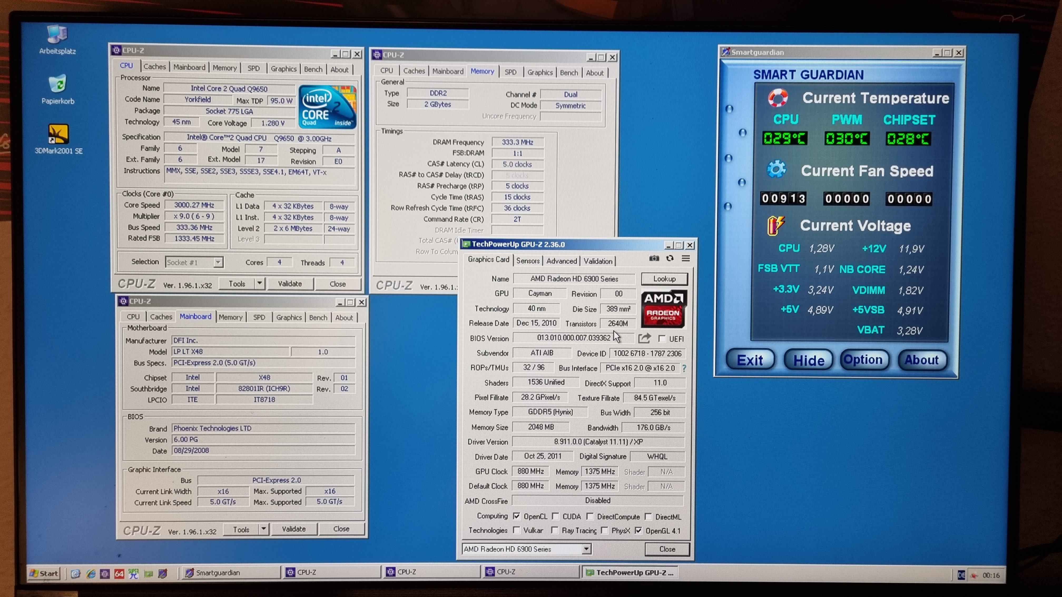Open the Arbeitsplatz desktop icon
This screenshot has width=1062, height=597.
point(57,39)
